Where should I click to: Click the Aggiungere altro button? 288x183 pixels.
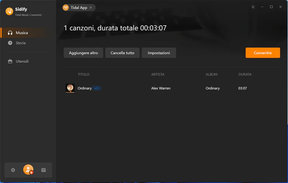click(84, 53)
